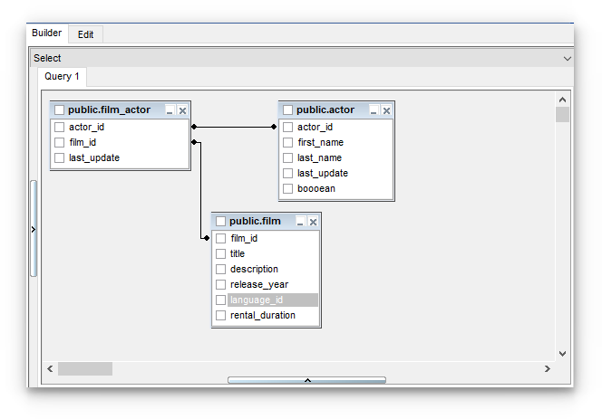Select the film_id join line to public.film

(200, 190)
